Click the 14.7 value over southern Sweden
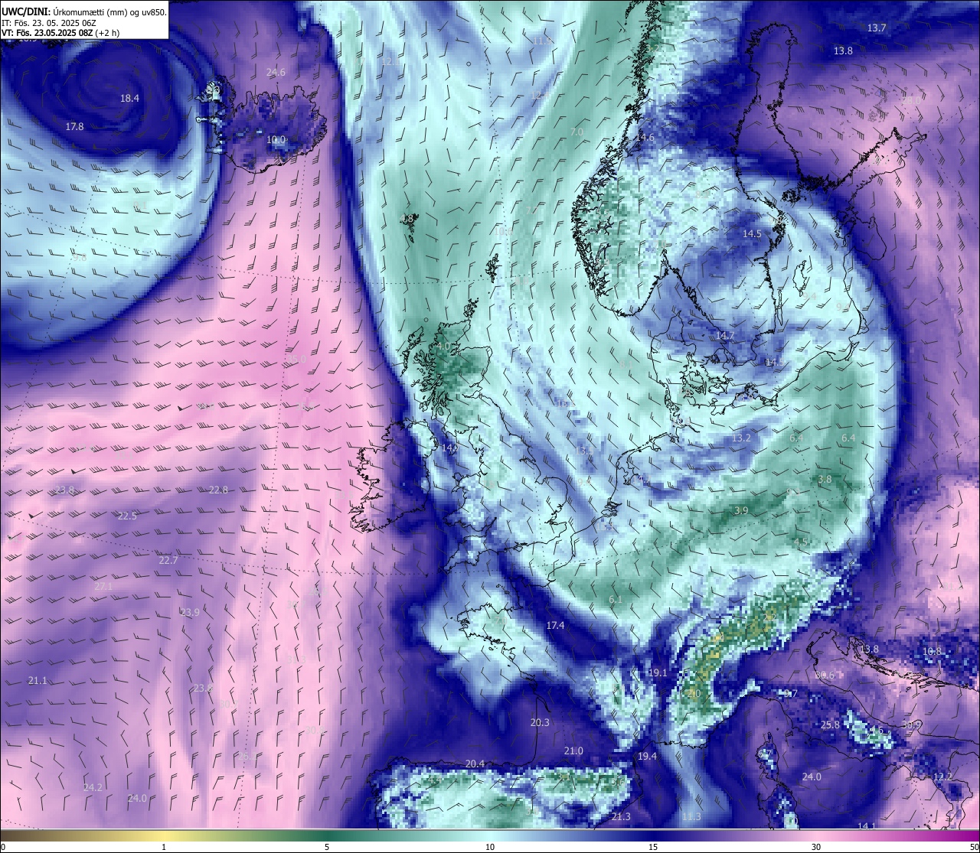980x853 pixels. click(725, 335)
